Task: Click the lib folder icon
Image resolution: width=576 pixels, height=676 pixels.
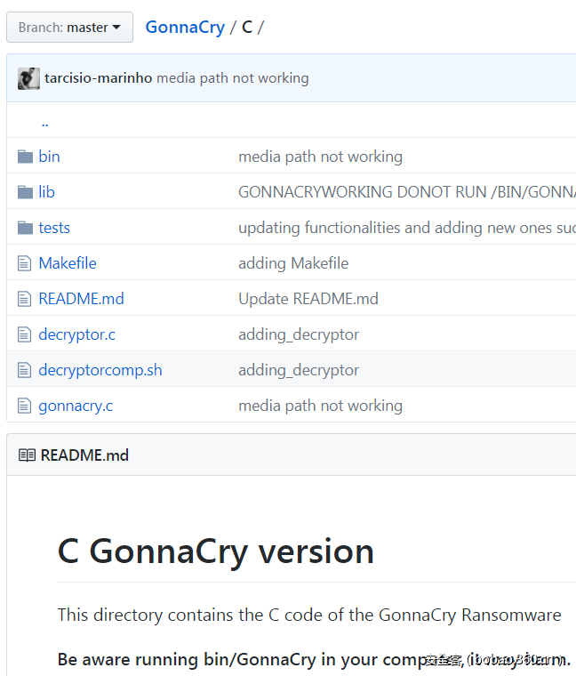Action: pyautogui.click(x=25, y=192)
